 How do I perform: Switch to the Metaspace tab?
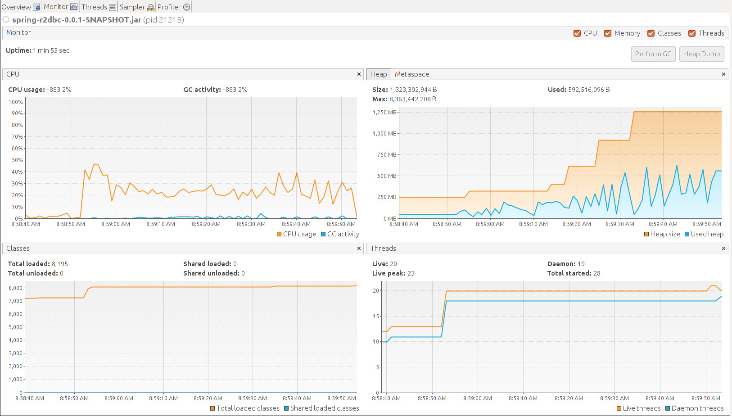click(412, 74)
